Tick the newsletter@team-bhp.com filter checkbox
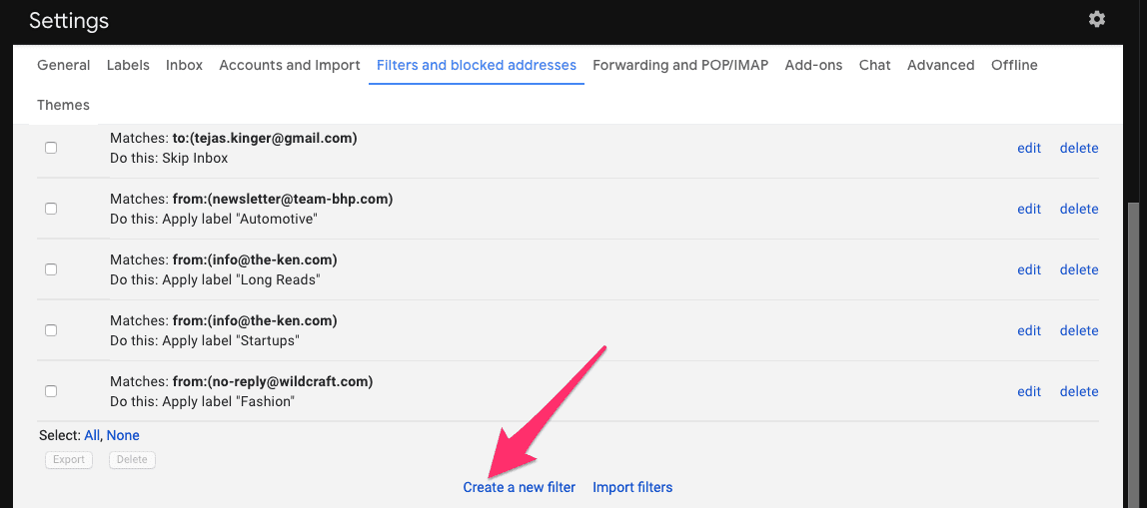The width and height of the screenshot is (1147, 508). pos(51,209)
